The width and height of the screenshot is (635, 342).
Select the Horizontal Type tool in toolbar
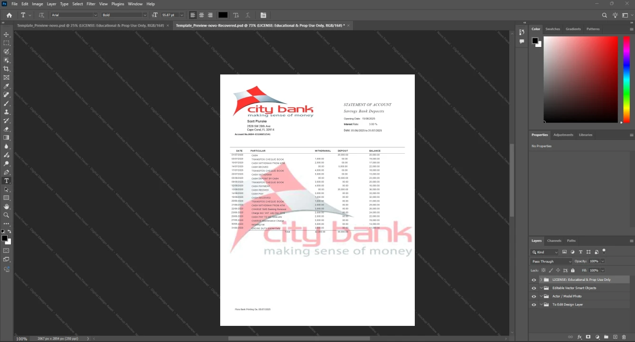6,181
